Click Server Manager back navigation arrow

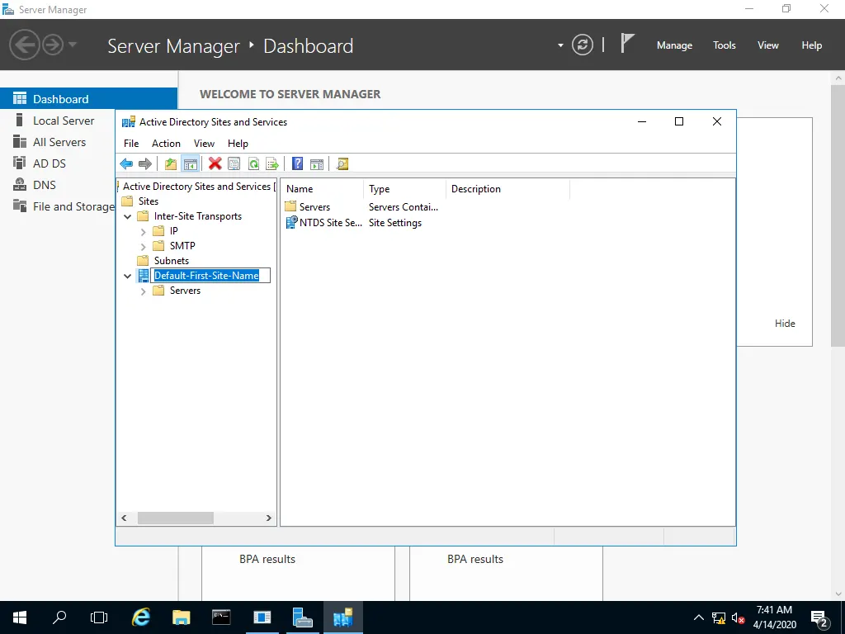click(x=24, y=45)
